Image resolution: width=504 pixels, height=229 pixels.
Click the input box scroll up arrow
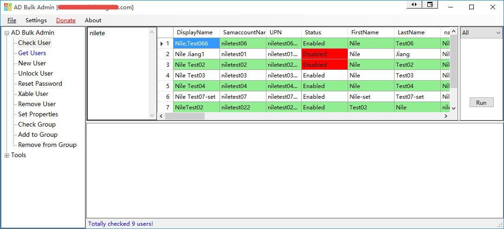(152, 32)
